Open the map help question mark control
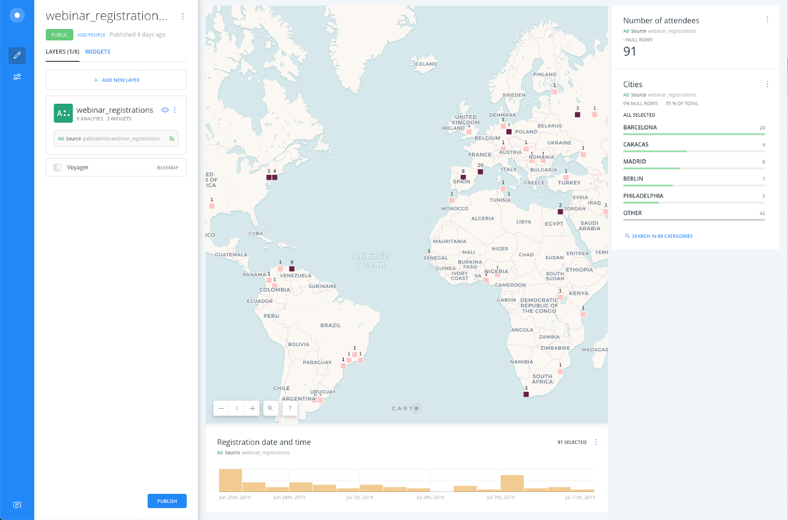788x520 pixels. click(290, 408)
